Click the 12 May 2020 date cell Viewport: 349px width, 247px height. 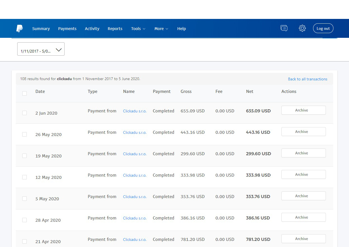click(48, 177)
